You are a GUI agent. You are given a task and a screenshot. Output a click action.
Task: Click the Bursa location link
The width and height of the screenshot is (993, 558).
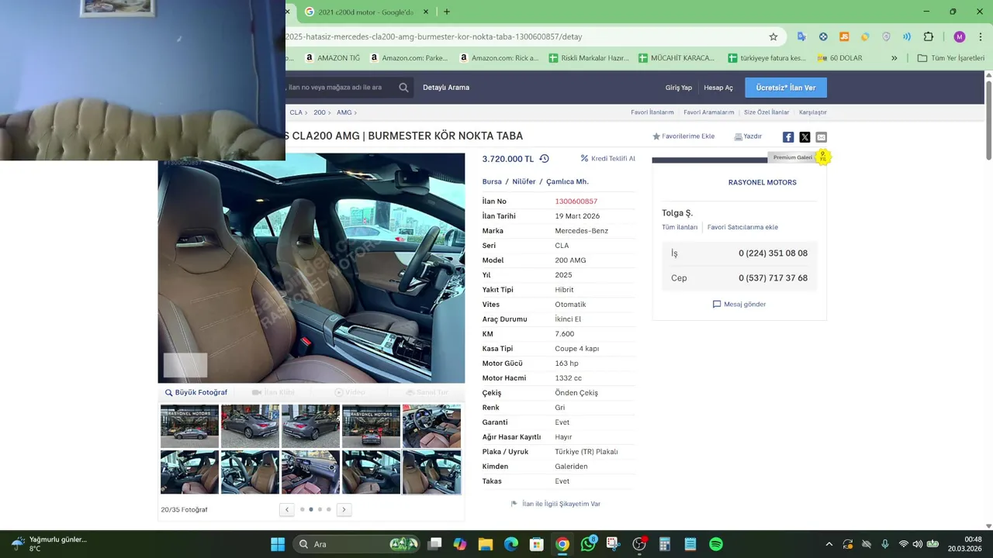click(492, 181)
